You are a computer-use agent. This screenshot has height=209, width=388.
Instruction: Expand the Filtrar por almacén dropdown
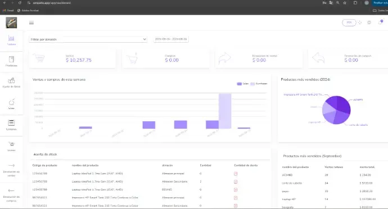pos(88,39)
